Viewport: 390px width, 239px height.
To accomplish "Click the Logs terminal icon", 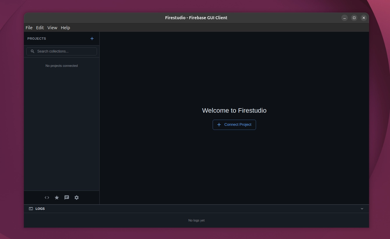I will (x=31, y=209).
